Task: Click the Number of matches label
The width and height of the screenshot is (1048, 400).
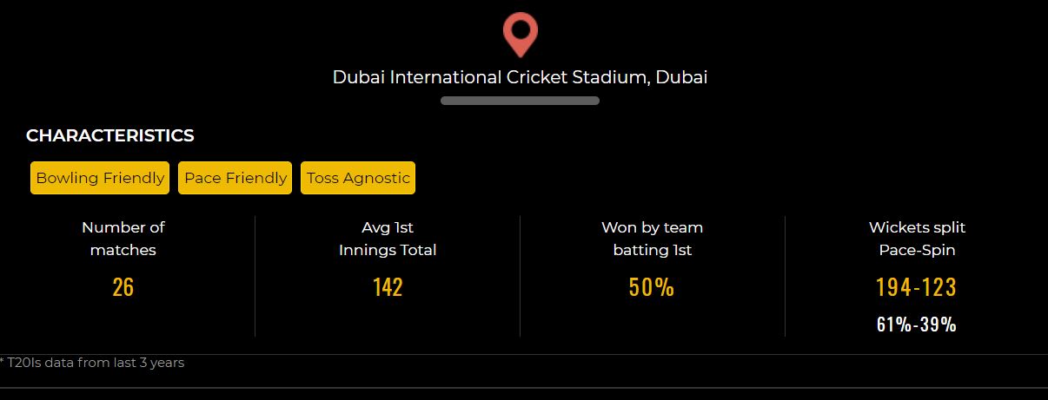Action: [123, 239]
